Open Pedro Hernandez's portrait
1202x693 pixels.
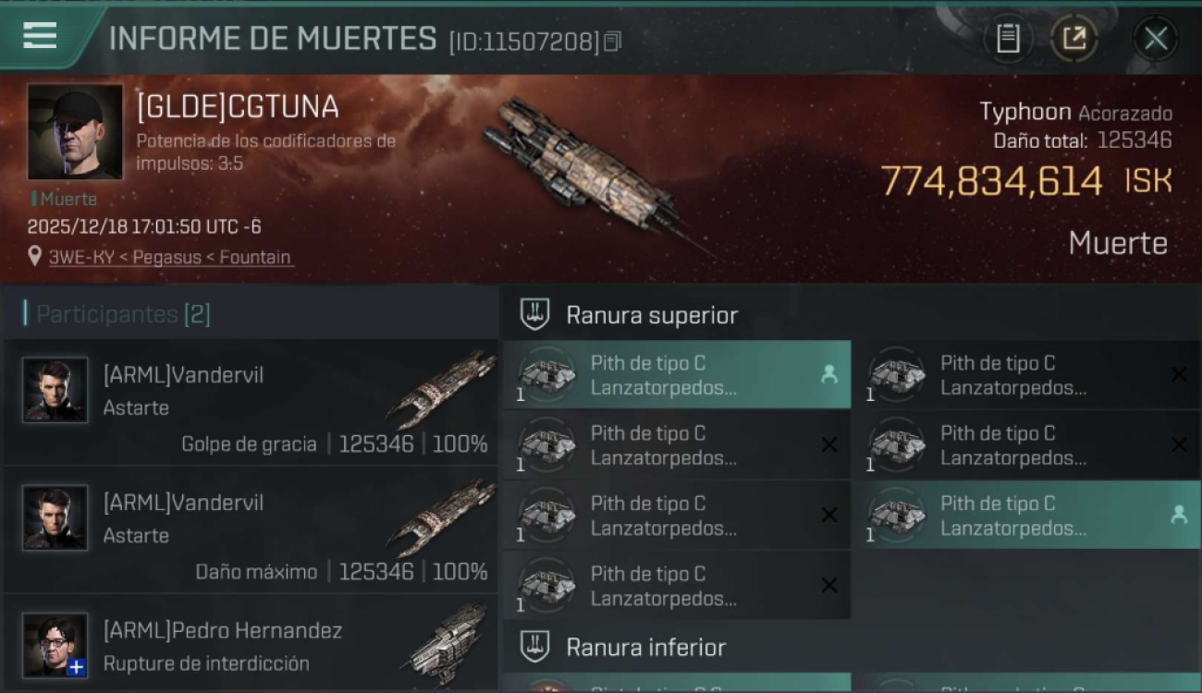tap(55, 645)
